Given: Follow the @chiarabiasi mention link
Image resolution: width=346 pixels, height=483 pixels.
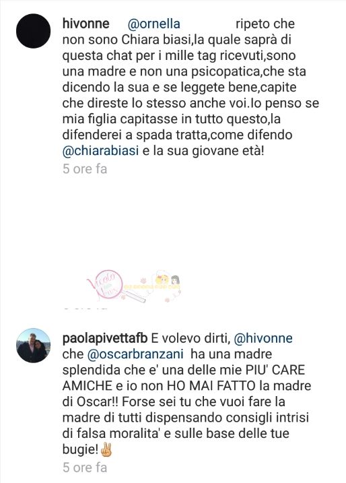Looking at the screenshot, I should point(101,151).
